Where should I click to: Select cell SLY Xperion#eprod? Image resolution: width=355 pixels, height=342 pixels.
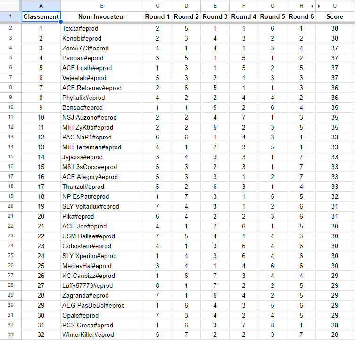(102, 256)
